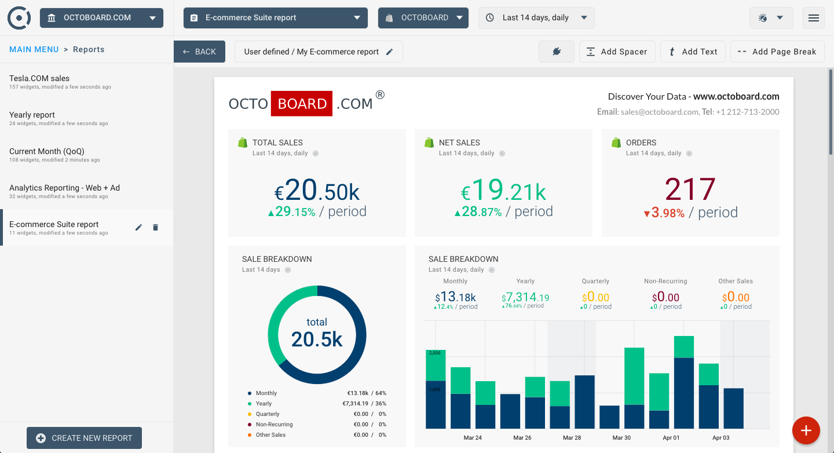Screen dimensions: 834x453
Task: Click the Monthly legend color dot
Action: point(250,393)
